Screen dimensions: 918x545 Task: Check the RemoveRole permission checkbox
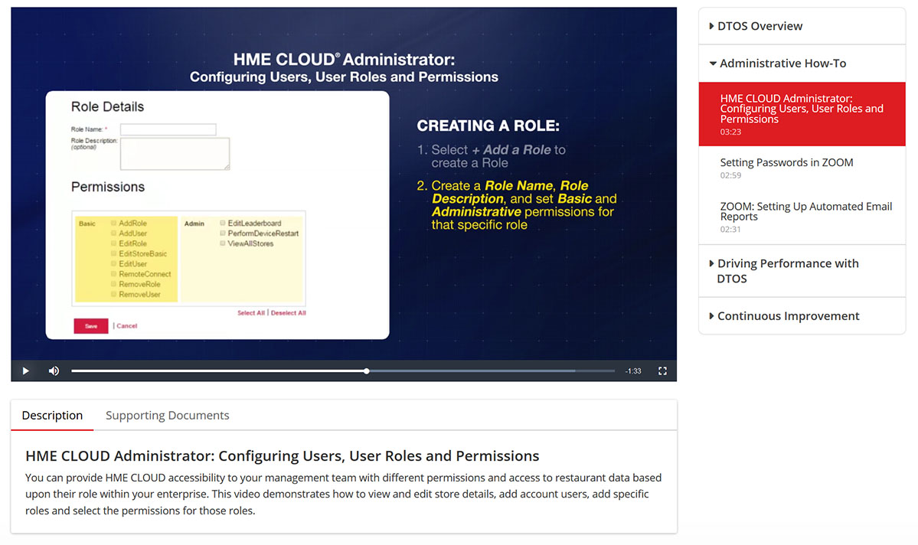pos(113,284)
